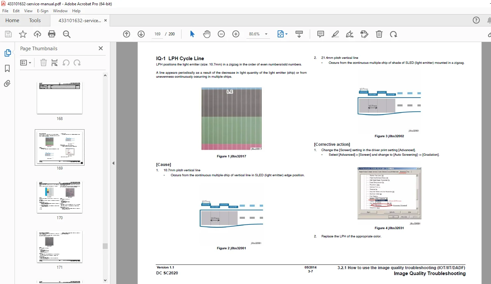Delete selected thumbnail pages trash icon
This screenshot has height=284, width=491.
(43, 62)
